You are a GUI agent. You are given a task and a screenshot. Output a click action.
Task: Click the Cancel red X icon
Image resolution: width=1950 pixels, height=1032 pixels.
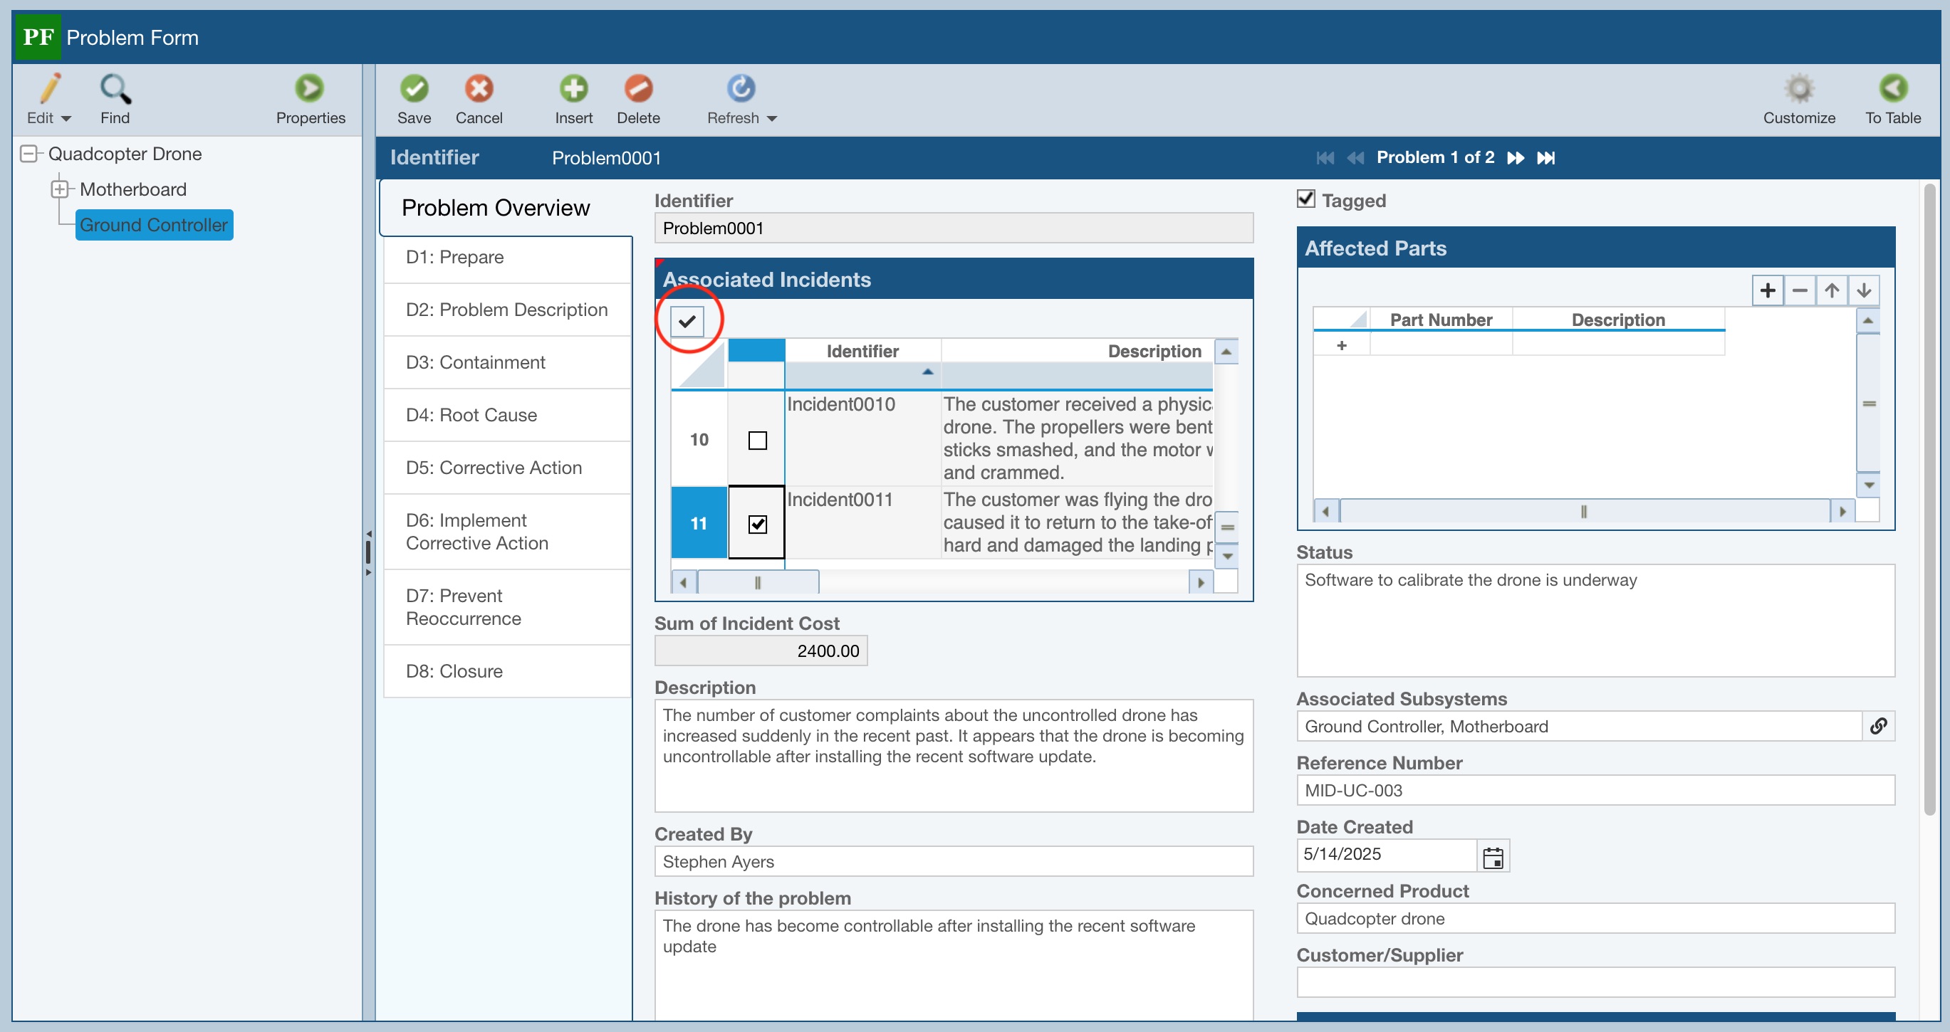479,89
